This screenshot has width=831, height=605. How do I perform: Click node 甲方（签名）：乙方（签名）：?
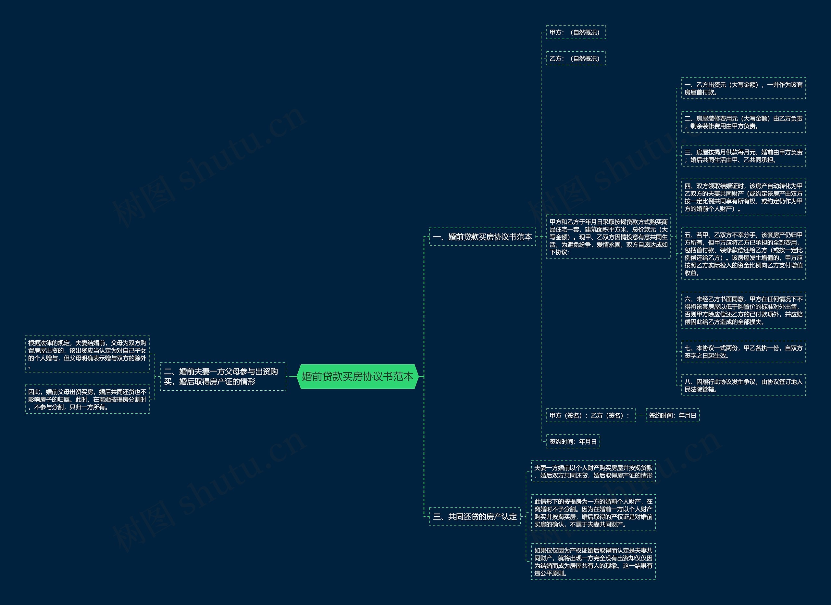point(591,415)
